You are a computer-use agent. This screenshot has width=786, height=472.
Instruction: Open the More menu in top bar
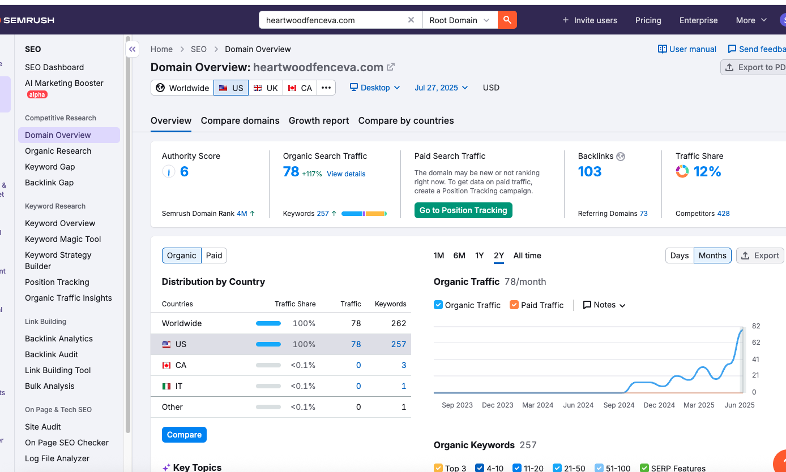pyautogui.click(x=751, y=20)
